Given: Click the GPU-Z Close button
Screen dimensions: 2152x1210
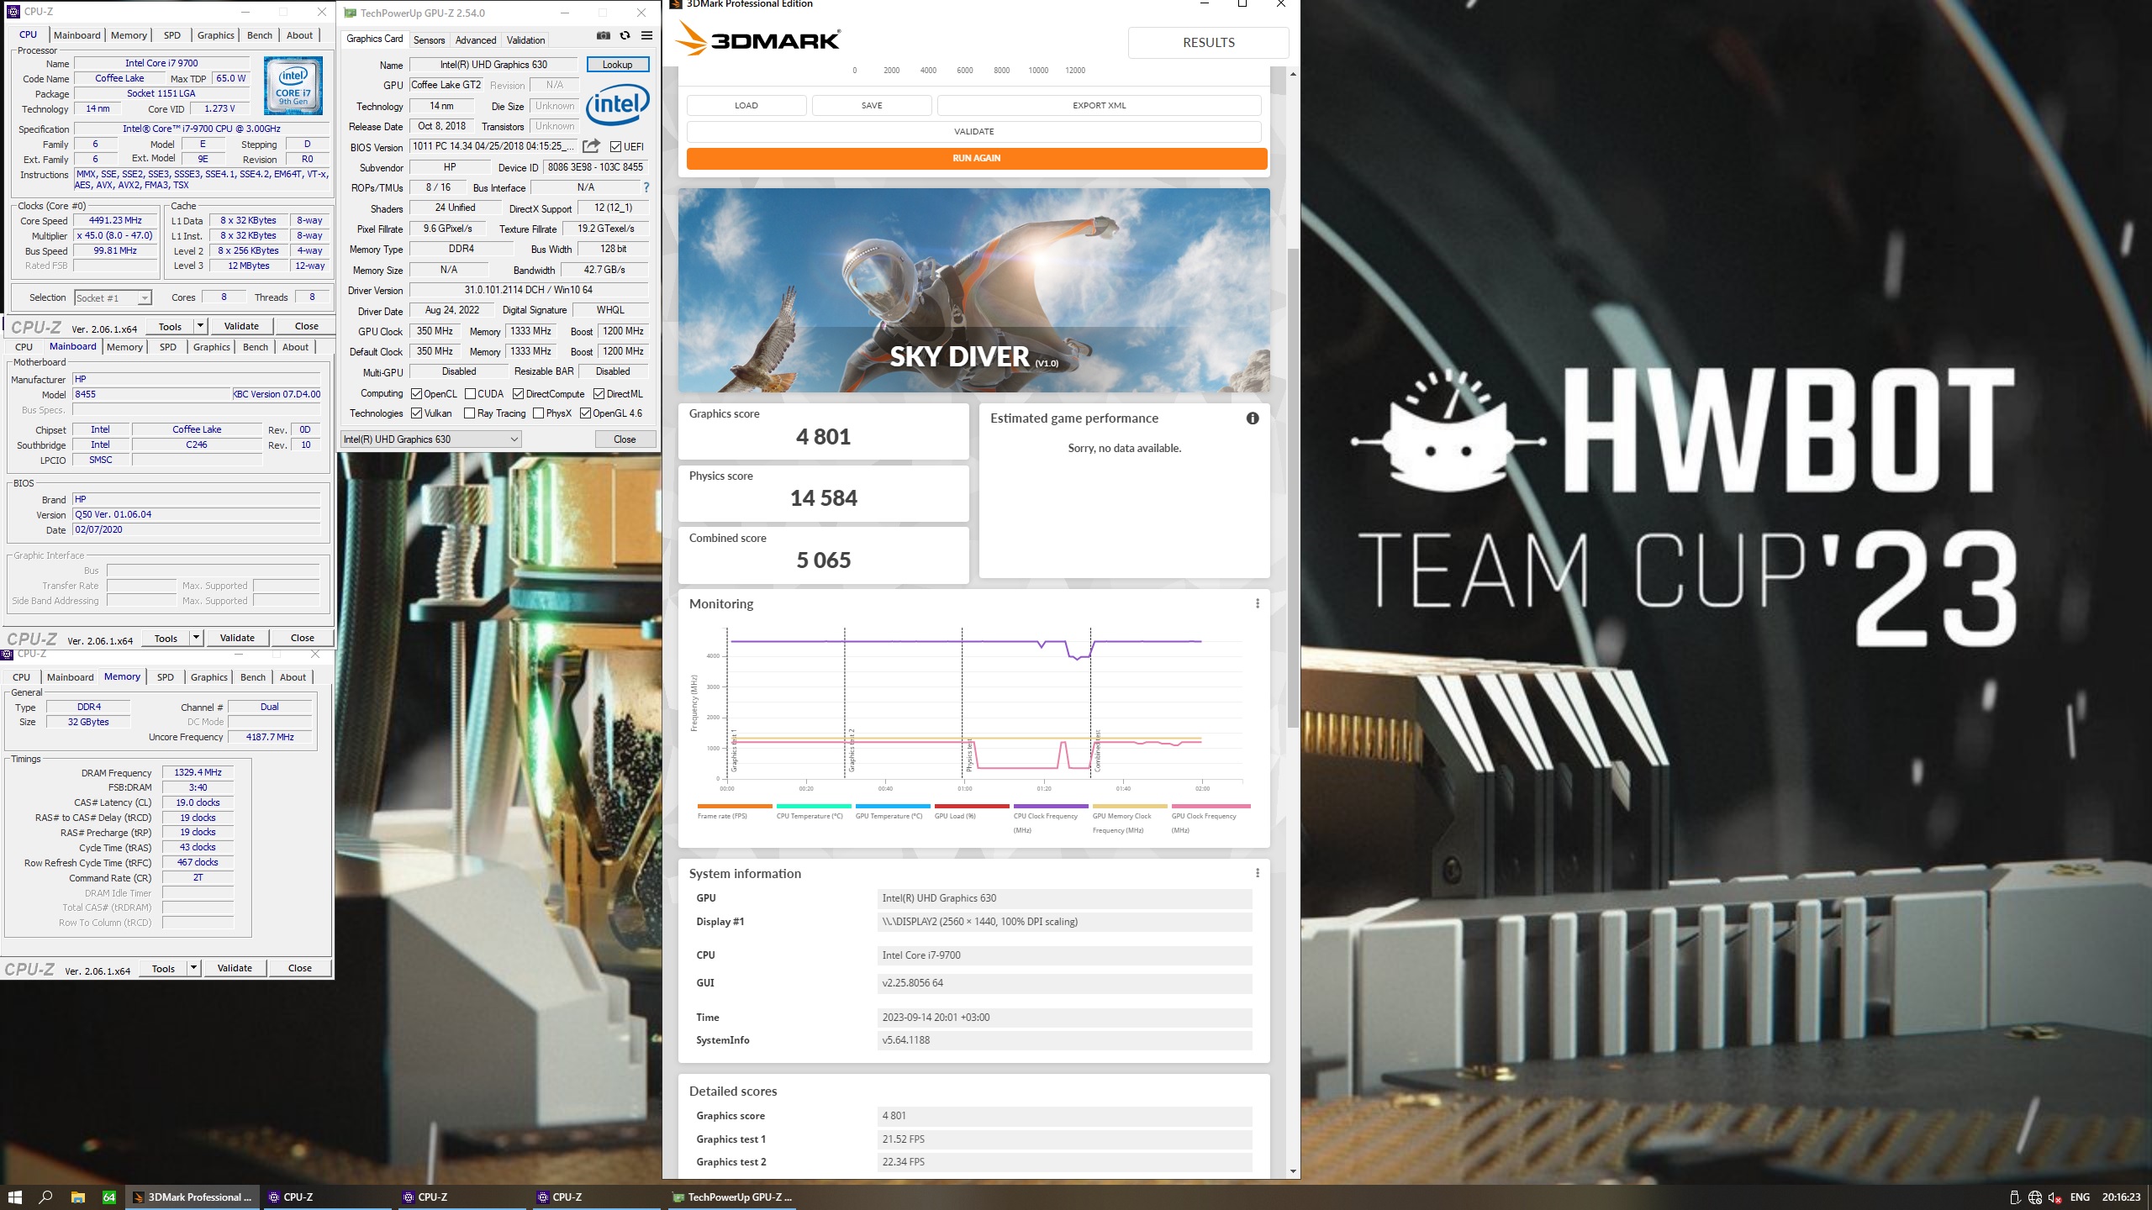Looking at the screenshot, I should 625,439.
